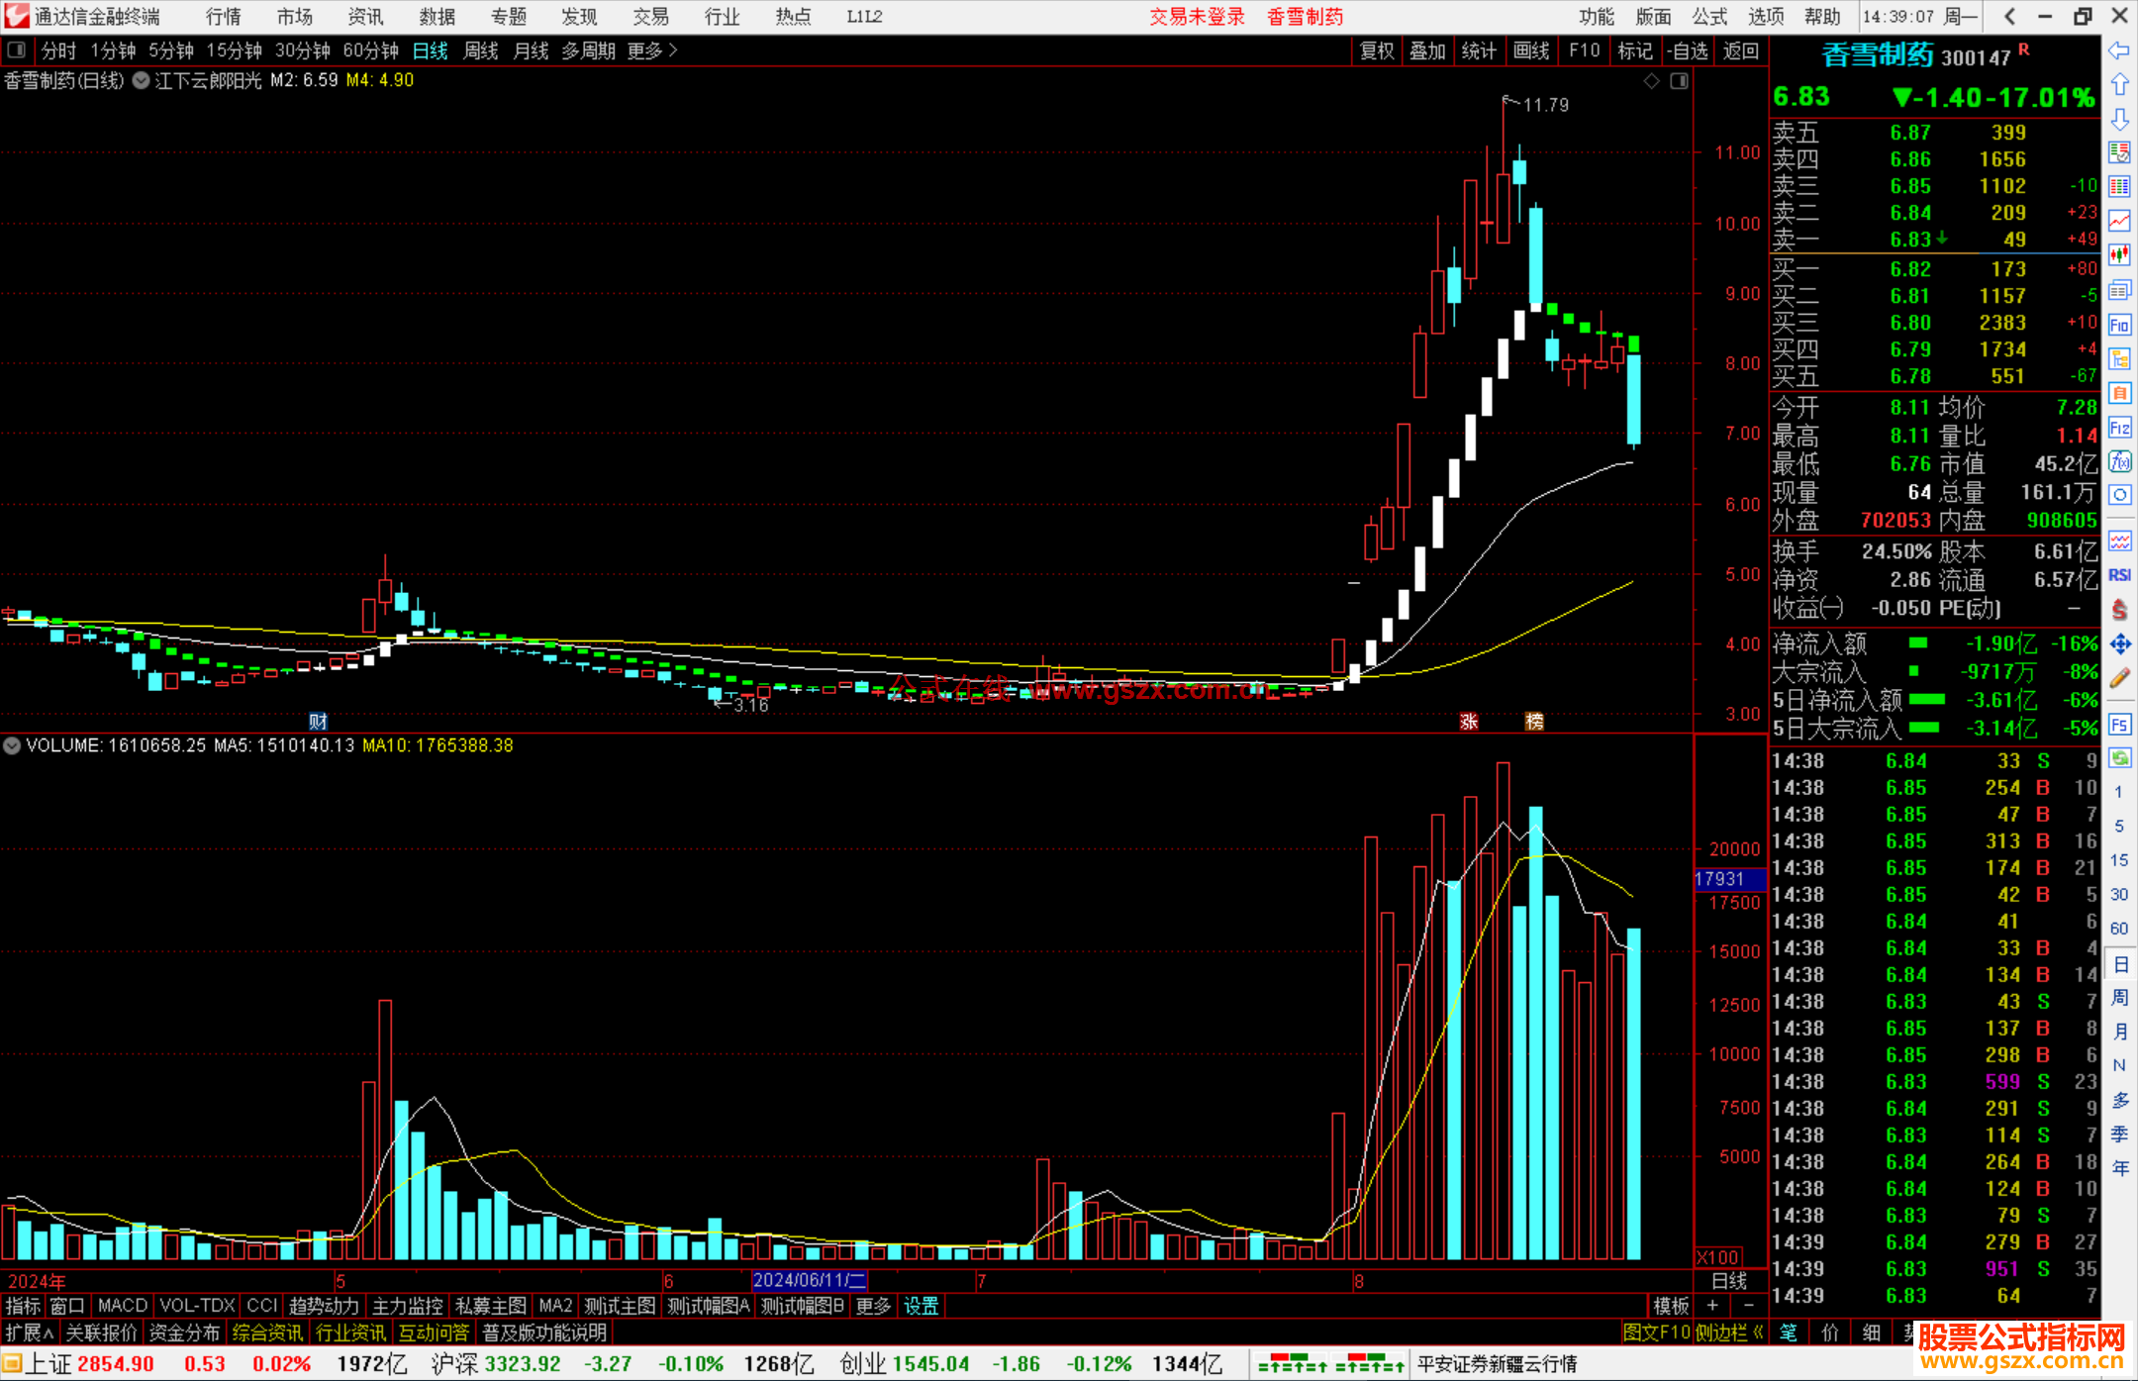Open the candlestick chart sidebar icon
This screenshot has width=2138, height=1381.
tap(2119, 254)
